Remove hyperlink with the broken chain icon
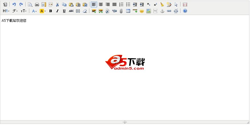This screenshot has height=125, width=250. click(176, 11)
